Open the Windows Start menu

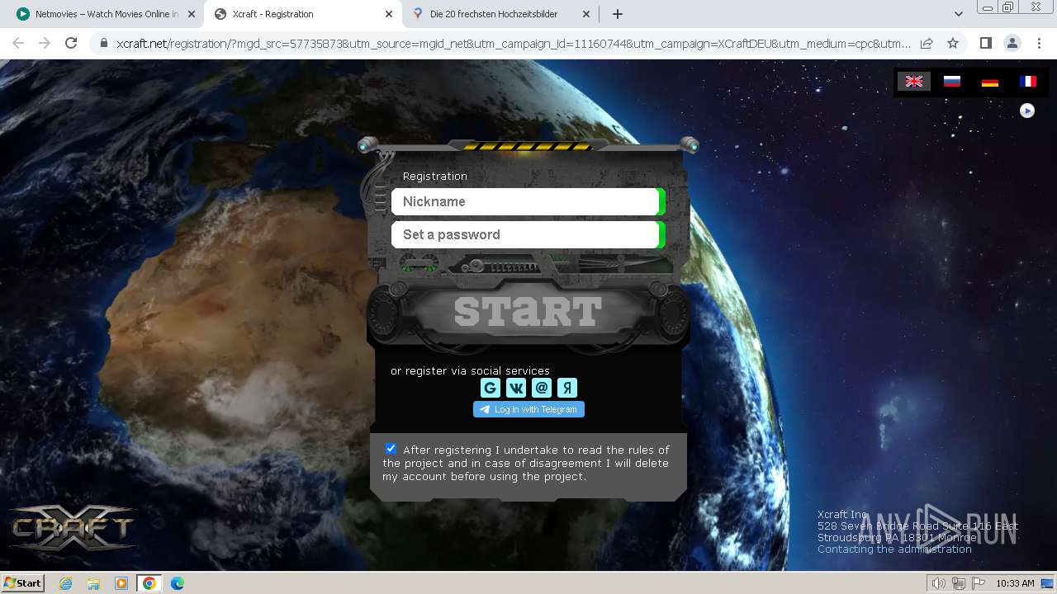pos(23,583)
